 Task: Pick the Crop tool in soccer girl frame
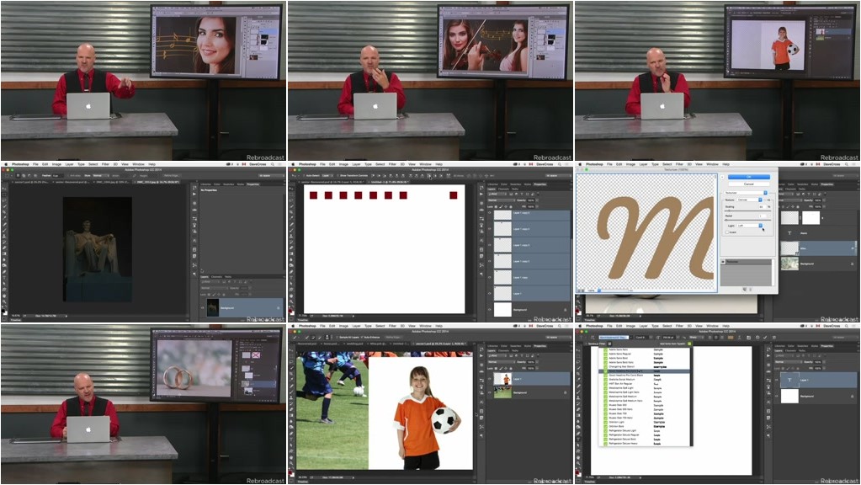pyautogui.click(x=291, y=374)
